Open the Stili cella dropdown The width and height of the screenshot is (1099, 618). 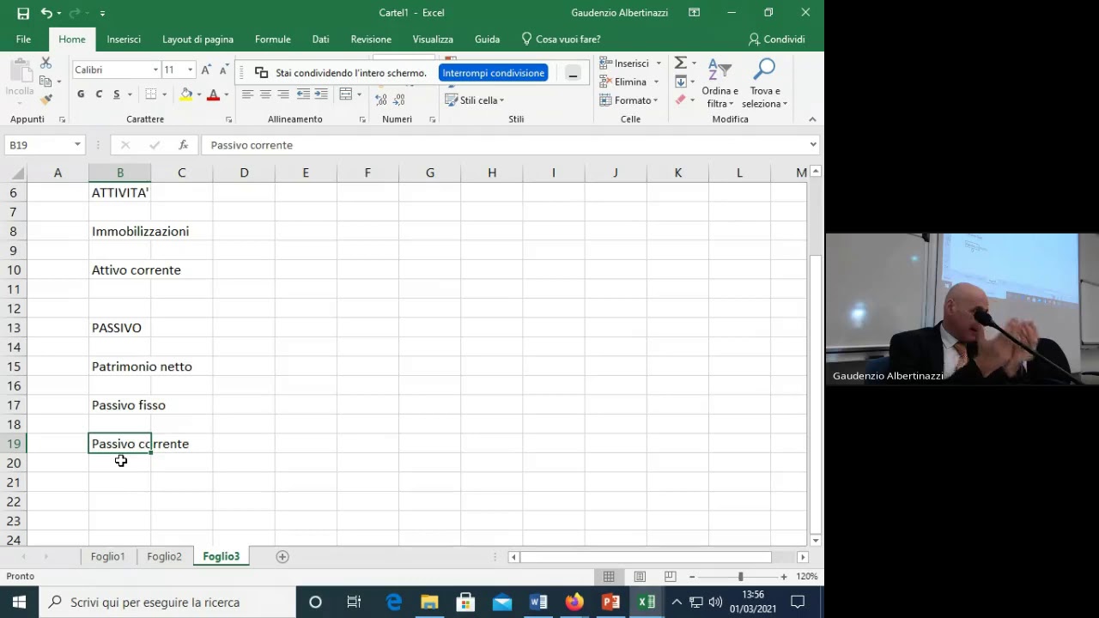coord(474,100)
